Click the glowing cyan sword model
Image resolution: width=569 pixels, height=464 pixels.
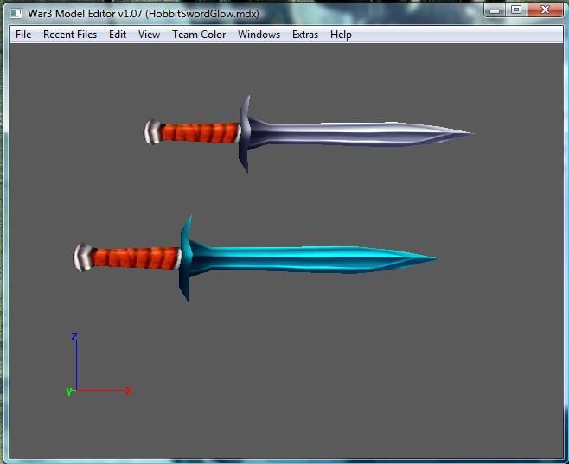coord(255,259)
